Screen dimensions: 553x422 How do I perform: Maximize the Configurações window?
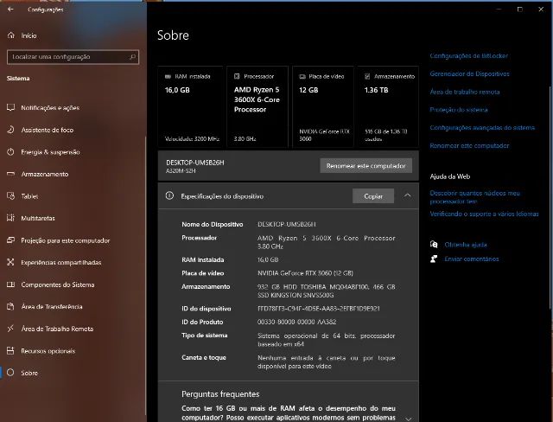coord(520,10)
